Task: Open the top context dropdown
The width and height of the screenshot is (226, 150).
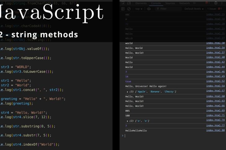Action: (x=139, y=9)
